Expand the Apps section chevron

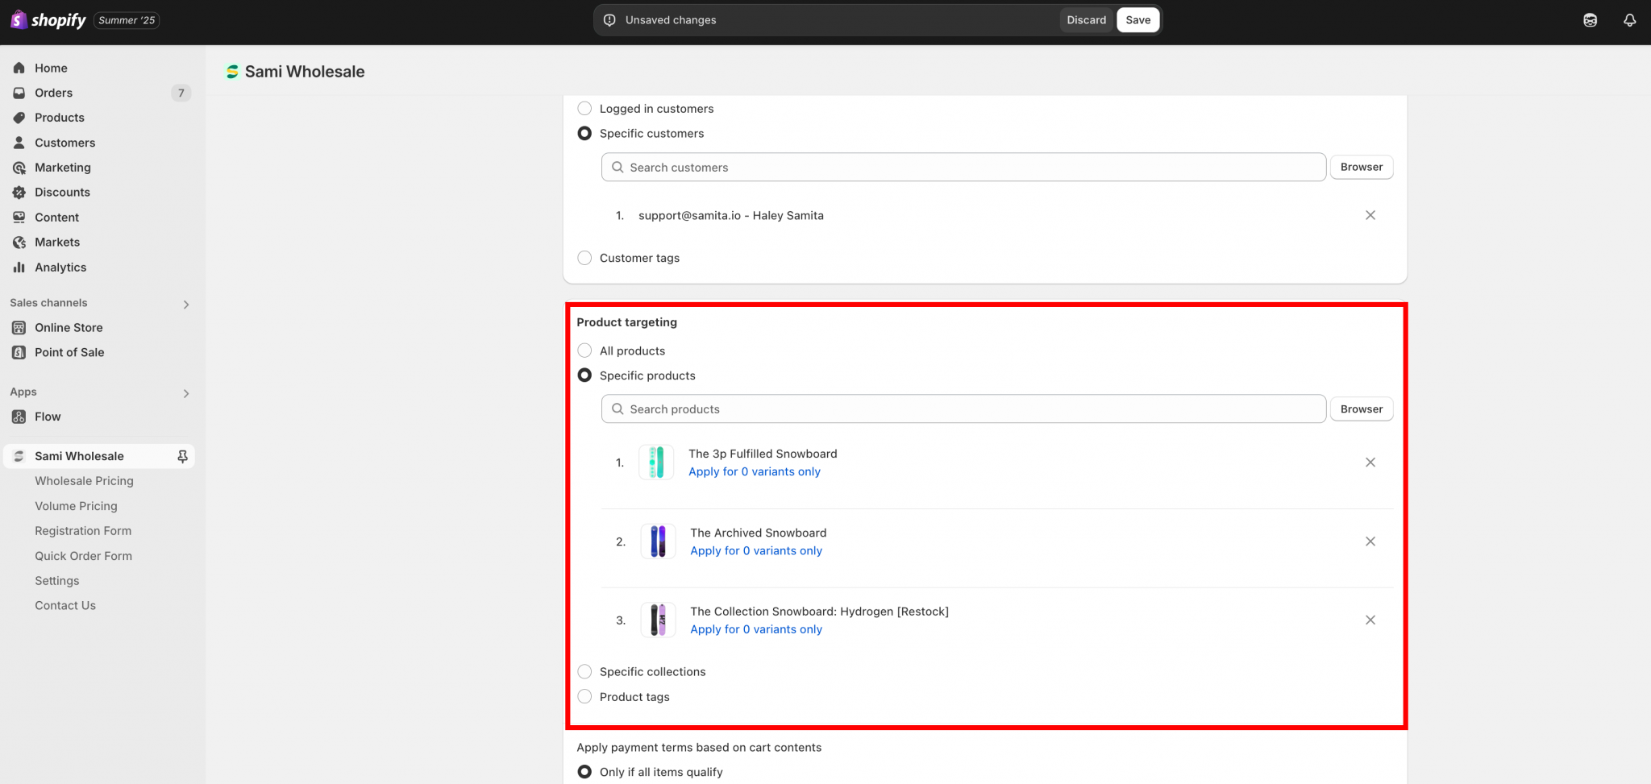186,393
